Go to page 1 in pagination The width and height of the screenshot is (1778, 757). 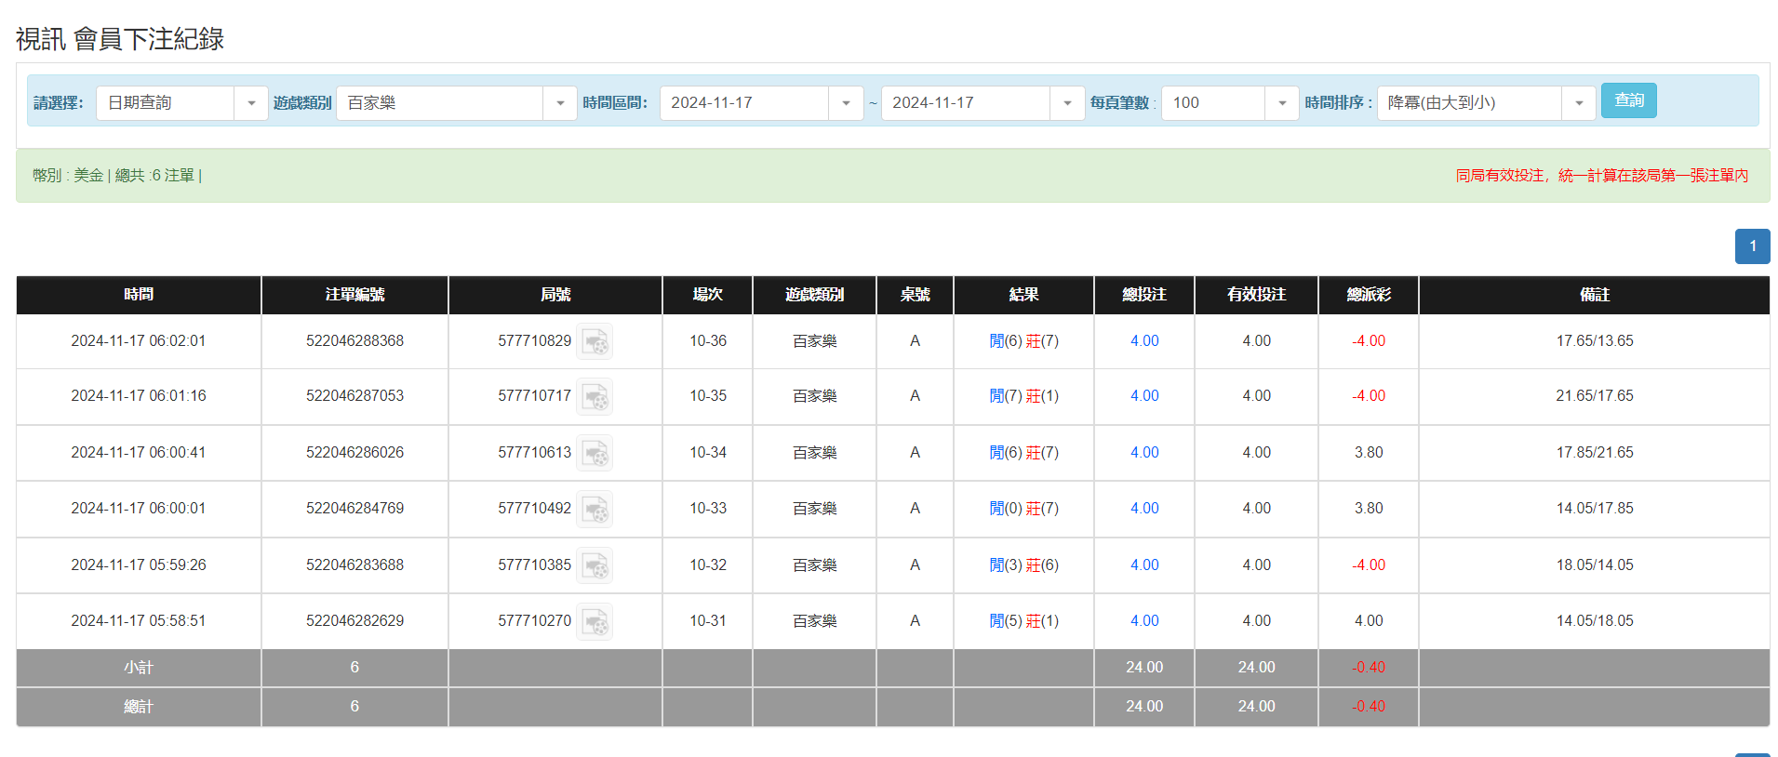[x=1752, y=246]
